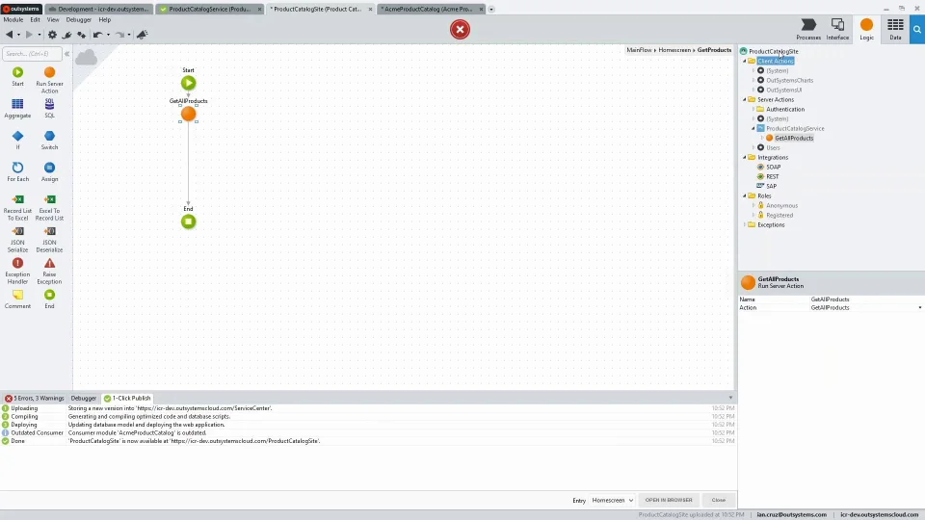This screenshot has height=520, width=925.
Task: Select the REST integration item
Action: (x=772, y=176)
